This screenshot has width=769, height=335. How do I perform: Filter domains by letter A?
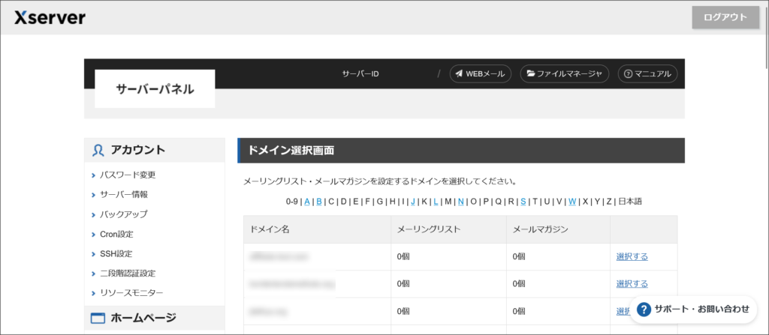(x=307, y=202)
